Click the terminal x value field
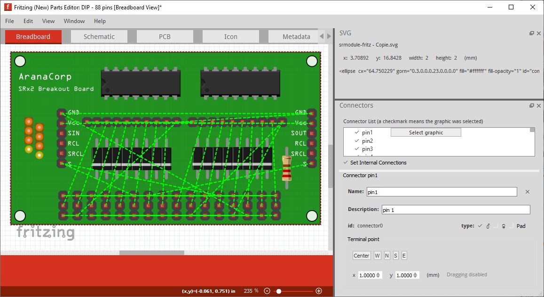The width and height of the screenshot is (544, 297). 367,275
